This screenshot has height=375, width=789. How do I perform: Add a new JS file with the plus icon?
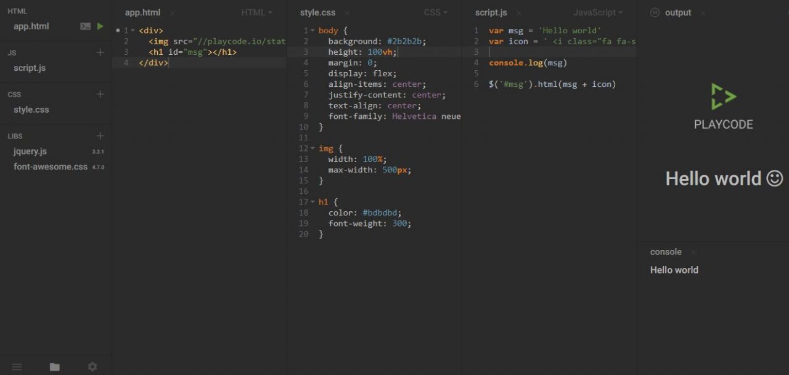click(100, 52)
